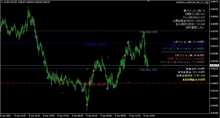The width and height of the screenshot is (220, 118).
Task: Click the 最大ナンピン数:12 info line
Action: tap(194, 11)
